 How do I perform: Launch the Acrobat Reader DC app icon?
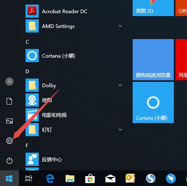click(32, 11)
